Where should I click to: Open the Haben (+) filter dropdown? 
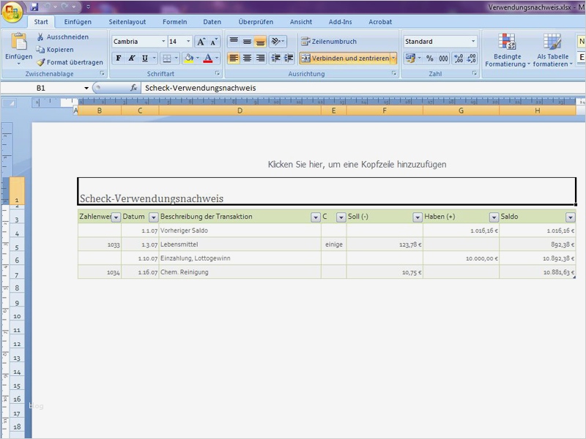pos(494,217)
